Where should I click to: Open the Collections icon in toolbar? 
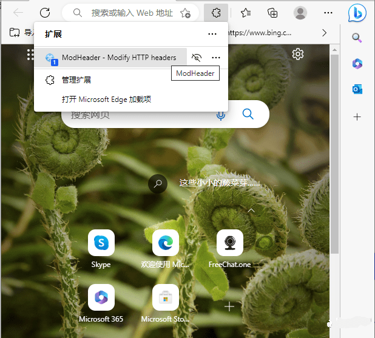coord(273,13)
